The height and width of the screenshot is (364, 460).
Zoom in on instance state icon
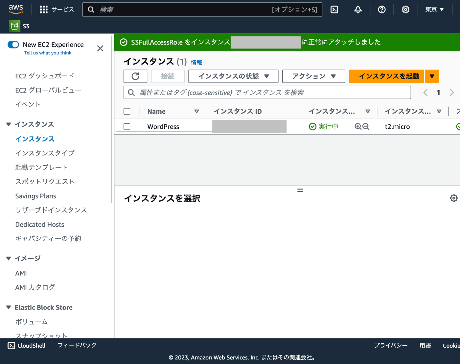pos(358,127)
